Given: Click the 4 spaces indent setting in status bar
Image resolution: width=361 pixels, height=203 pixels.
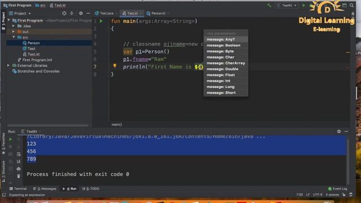Looking at the screenshot, I should (332, 195).
